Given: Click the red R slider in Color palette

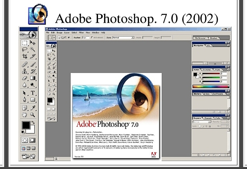Looking at the screenshot, I should tap(211, 74).
